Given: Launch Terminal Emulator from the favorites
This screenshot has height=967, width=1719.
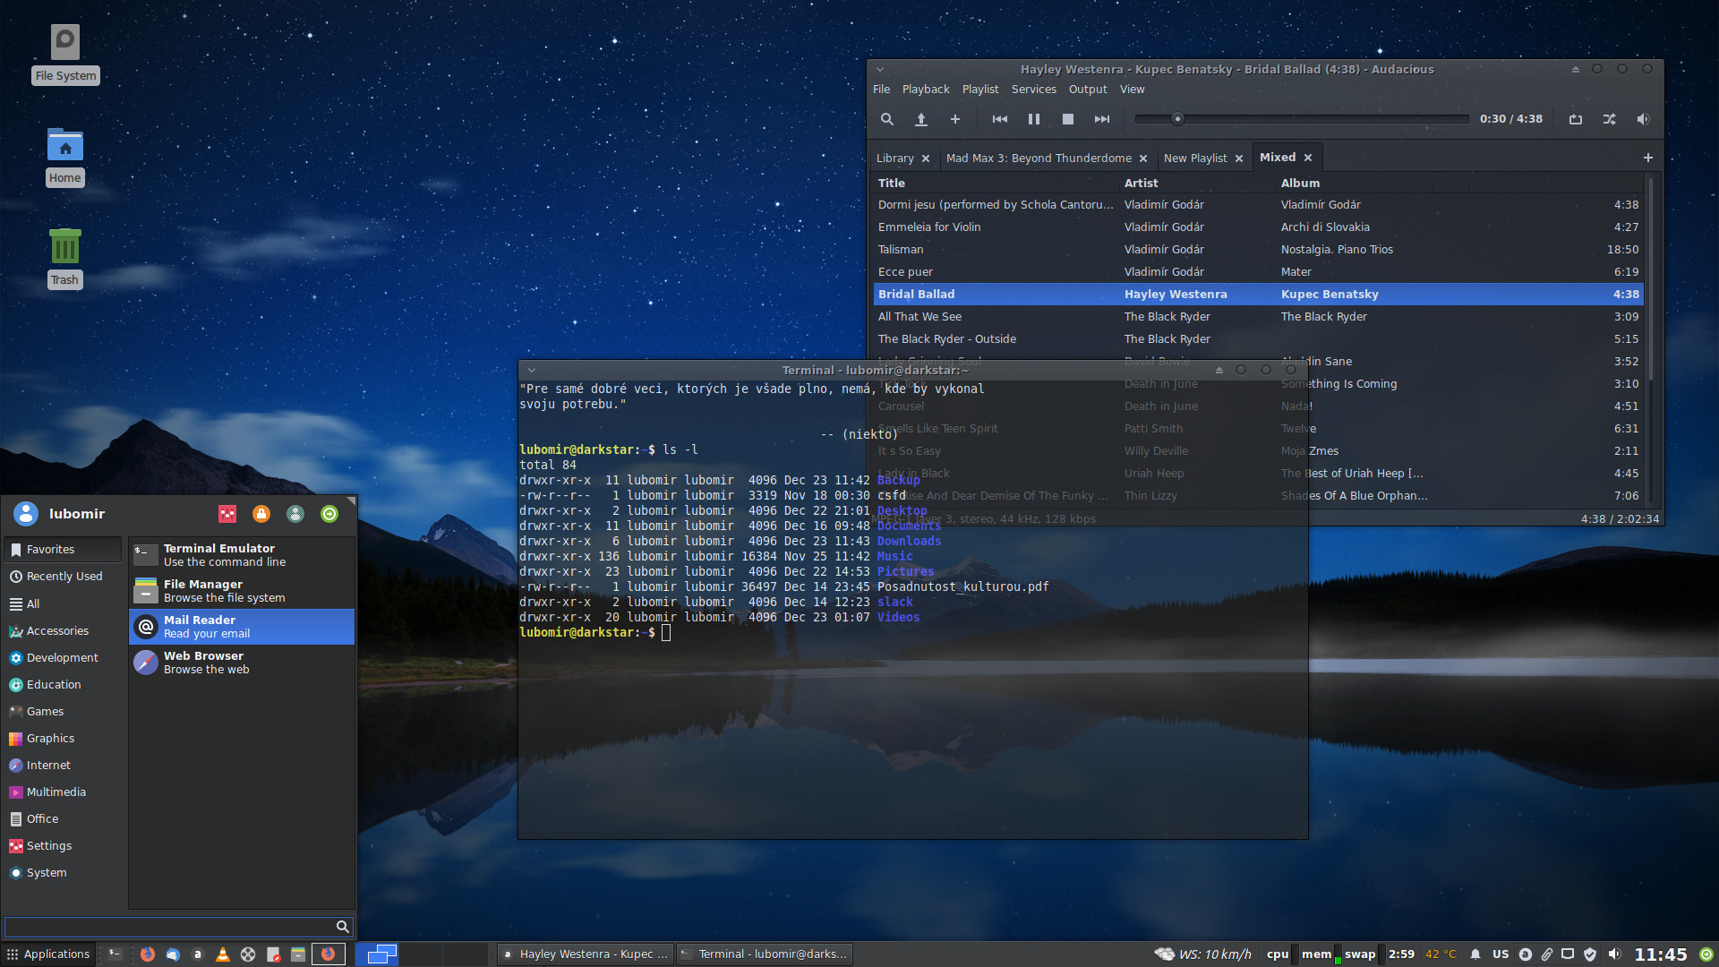Looking at the screenshot, I should 242,555.
